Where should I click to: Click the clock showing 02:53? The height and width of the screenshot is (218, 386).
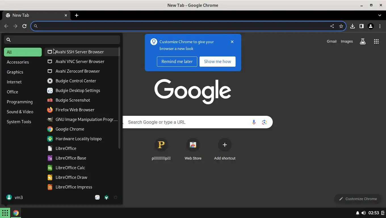pos(374,213)
